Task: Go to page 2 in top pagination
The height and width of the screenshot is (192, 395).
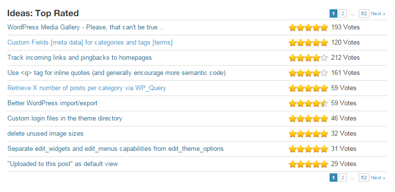Action: 342,14
